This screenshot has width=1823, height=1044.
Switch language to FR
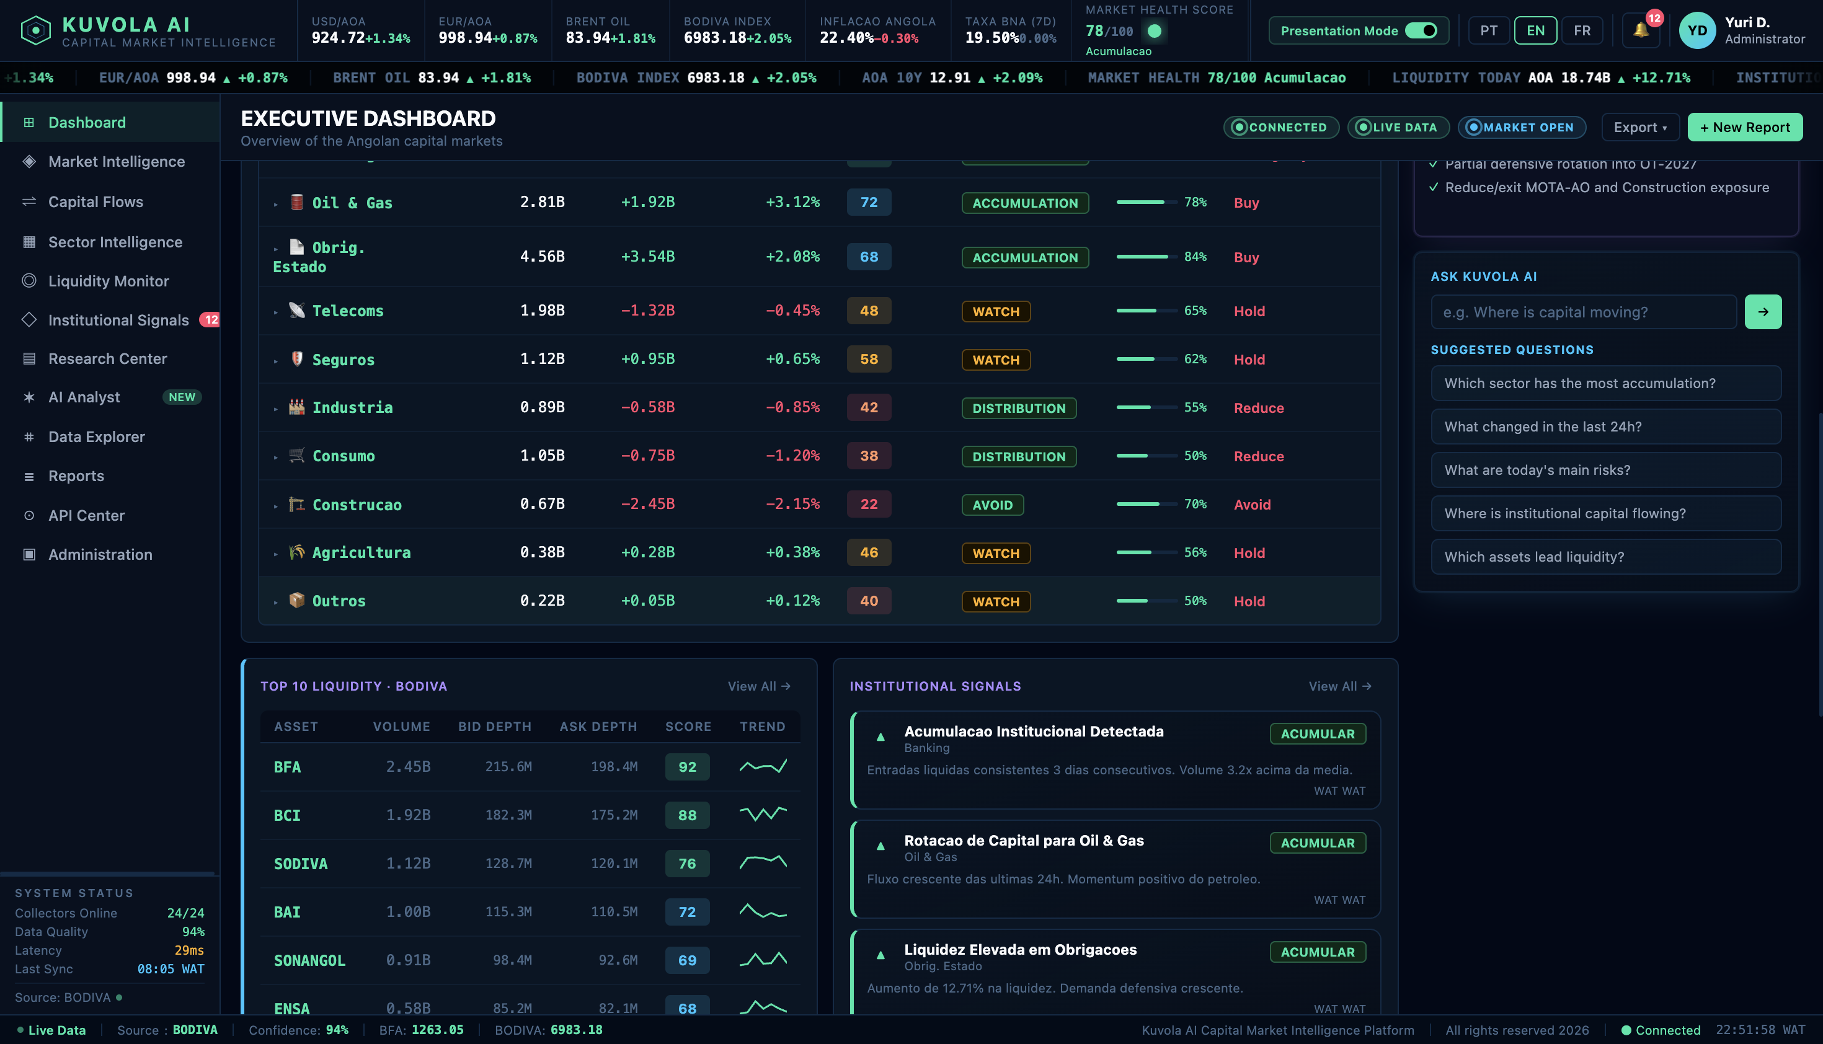1582,31
